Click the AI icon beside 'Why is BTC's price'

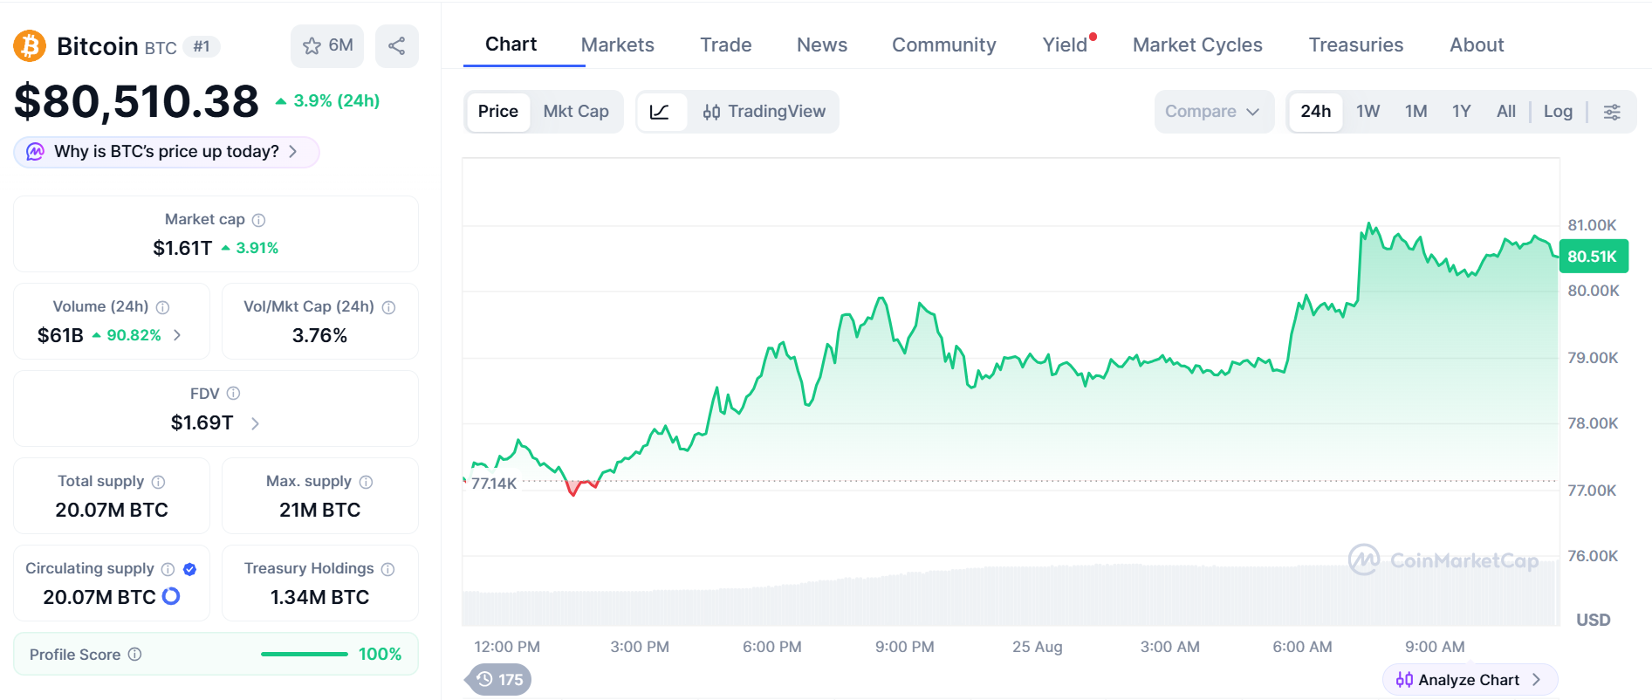(x=35, y=152)
